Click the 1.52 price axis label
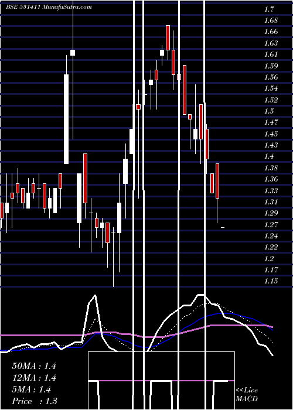This screenshot has width=293, height=410. click(x=271, y=100)
